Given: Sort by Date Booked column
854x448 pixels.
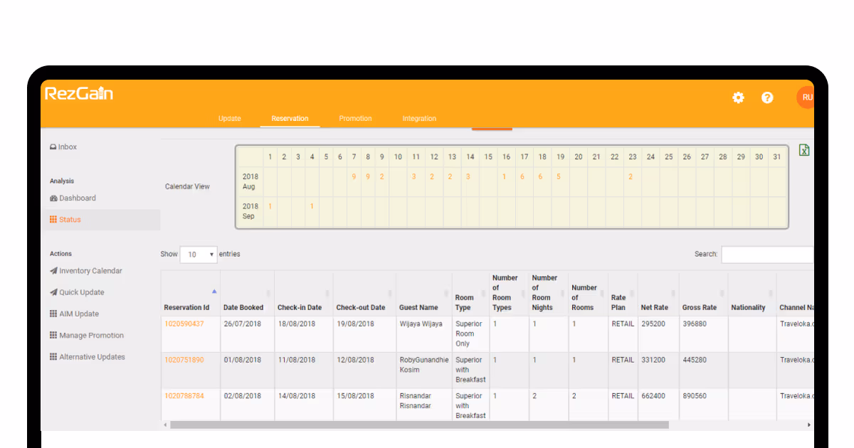Looking at the screenshot, I should pyautogui.click(x=247, y=293).
